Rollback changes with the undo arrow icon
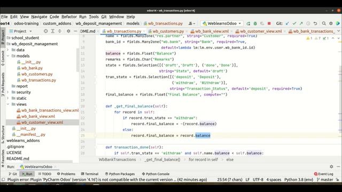The image size is (342, 192). tap(315, 23)
